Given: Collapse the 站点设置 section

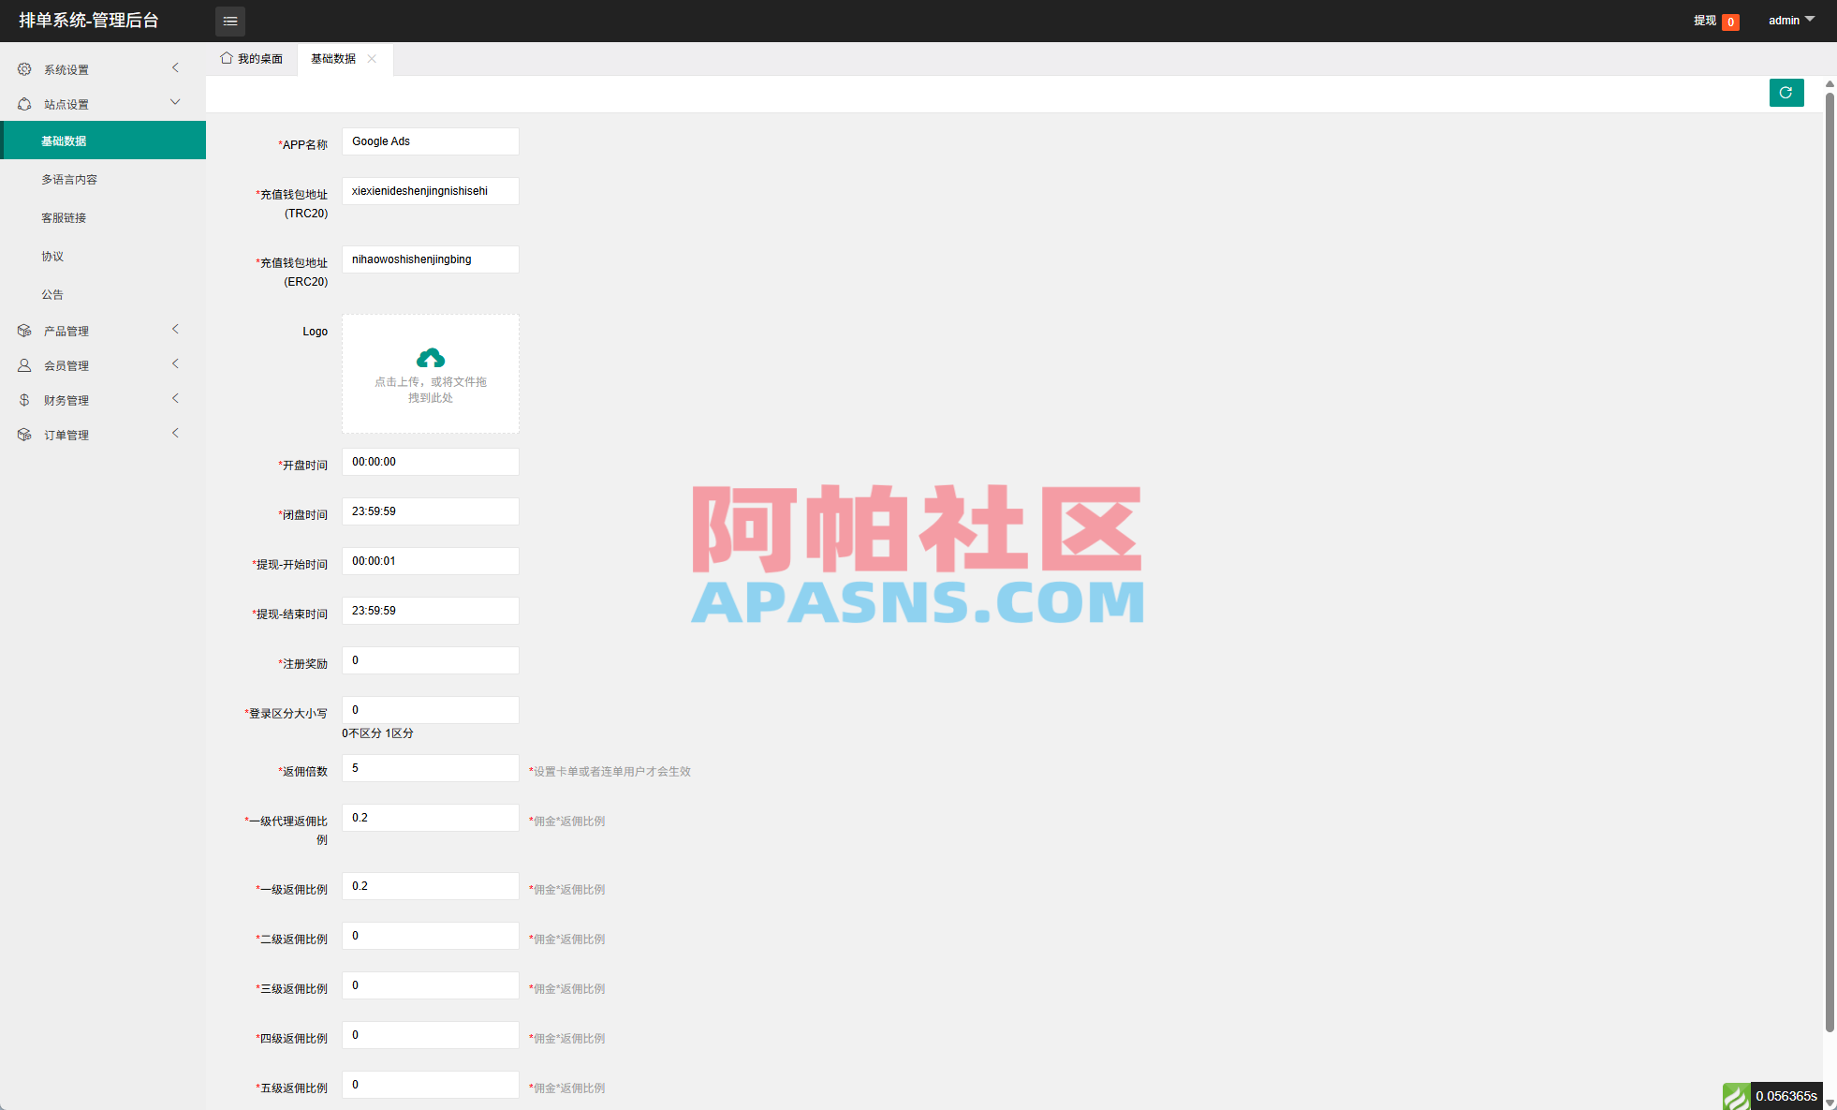Looking at the screenshot, I should (x=174, y=101).
